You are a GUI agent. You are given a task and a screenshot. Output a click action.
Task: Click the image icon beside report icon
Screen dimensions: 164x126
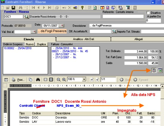(160, 70)
